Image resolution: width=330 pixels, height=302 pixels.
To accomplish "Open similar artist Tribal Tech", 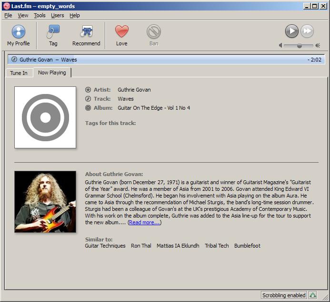I will pos(217,246).
